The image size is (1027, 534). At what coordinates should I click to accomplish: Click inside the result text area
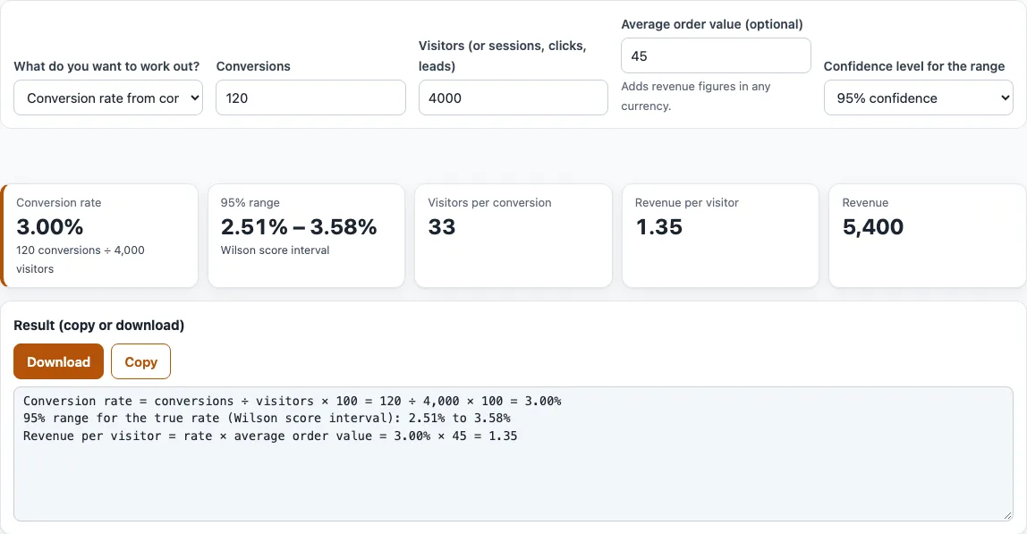(x=513, y=454)
